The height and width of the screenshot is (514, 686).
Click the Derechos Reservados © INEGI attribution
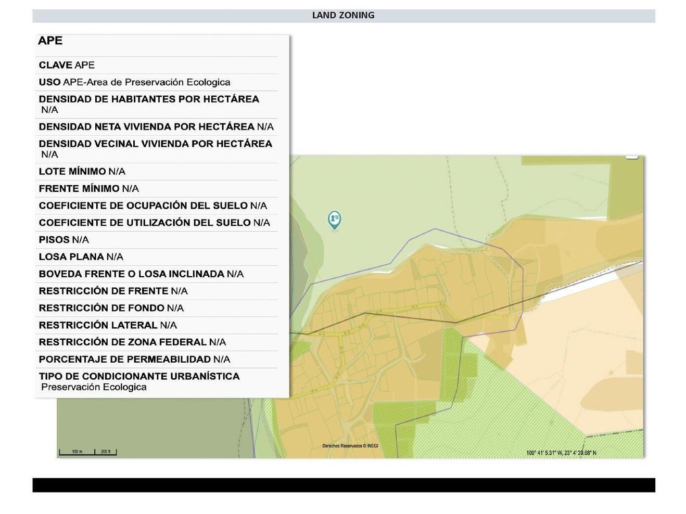coord(350,446)
